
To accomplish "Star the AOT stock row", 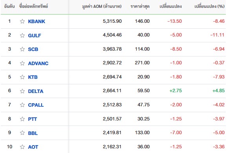I will 22,147.
